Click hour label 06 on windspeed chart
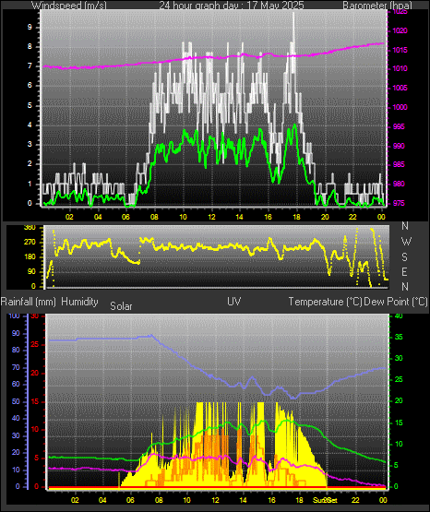The width and height of the screenshot is (430, 512). 125,217
